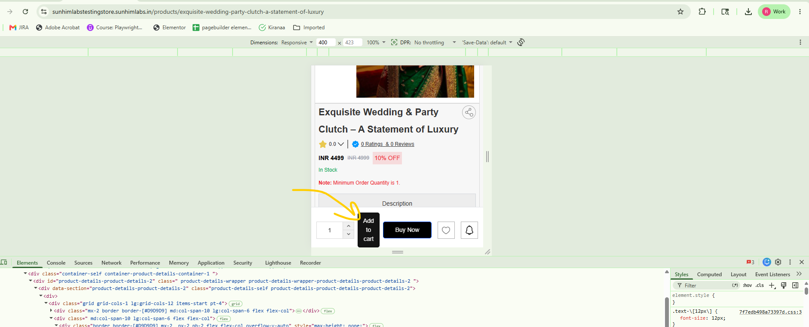Open DevTools customize three-dot menu
This screenshot has height=327, width=809.
click(790, 262)
